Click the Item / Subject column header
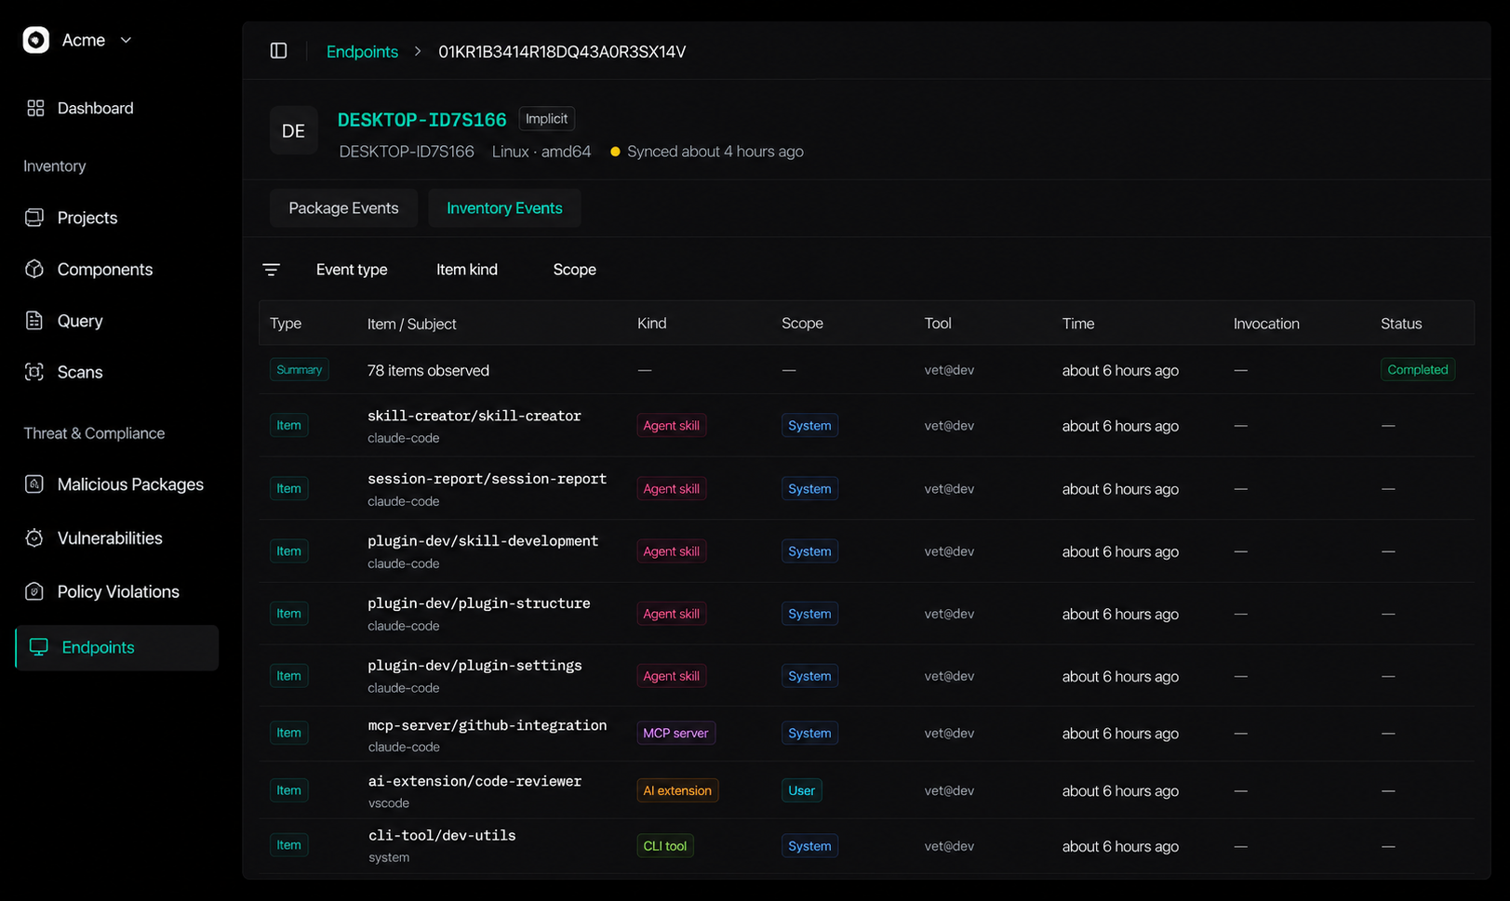 (x=411, y=324)
